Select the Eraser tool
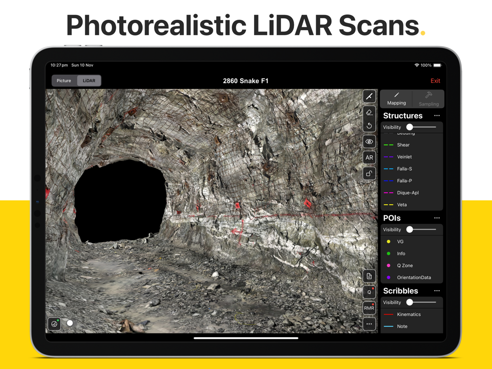 point(369,112)
